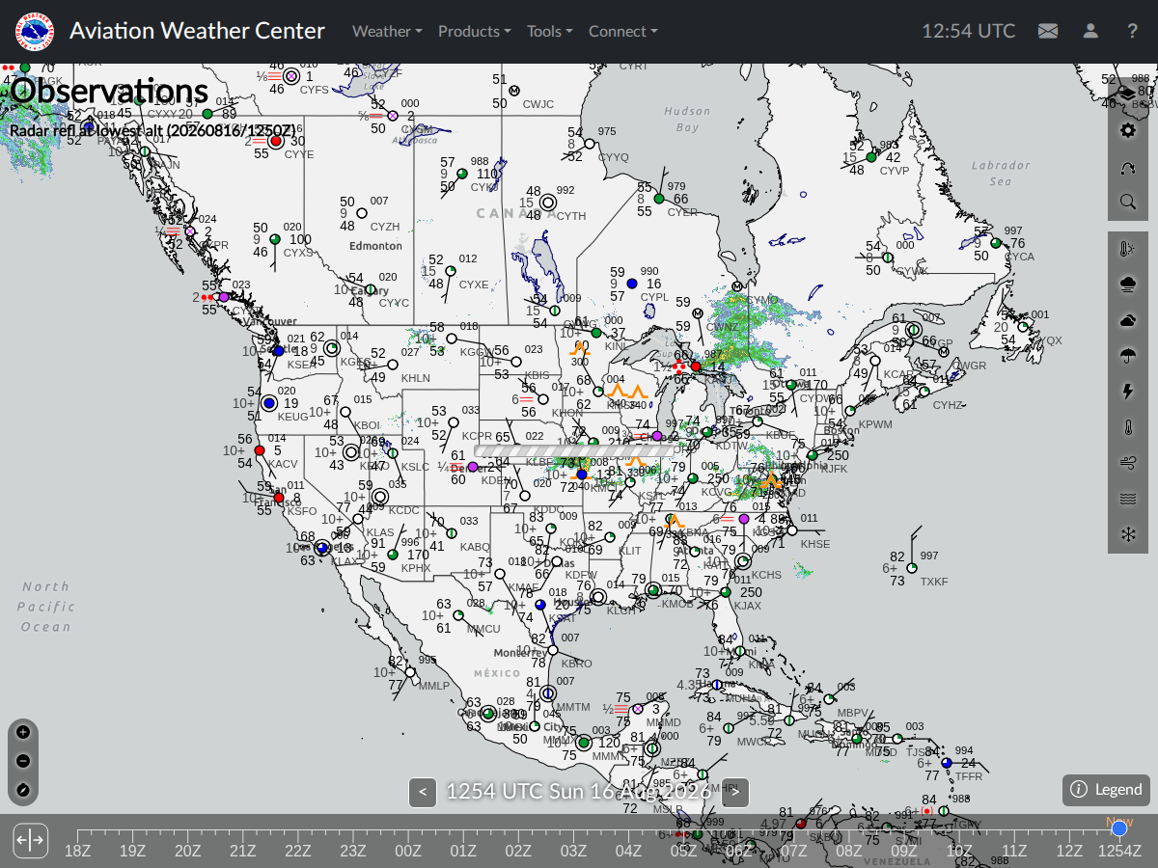1158x868 pixels.
Task: Jump to 12Z on the timeline
Action: pyautogui.click(x=1069, y=851)
